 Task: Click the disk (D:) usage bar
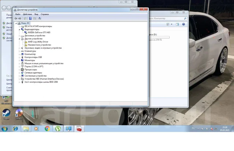pyautogui.click(x=159, y=37)
